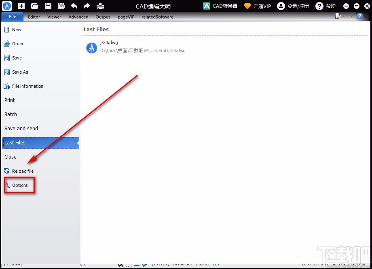Open the CAD转换器 converter
This screenshot has height=269, width=372.
pos(220,6)
